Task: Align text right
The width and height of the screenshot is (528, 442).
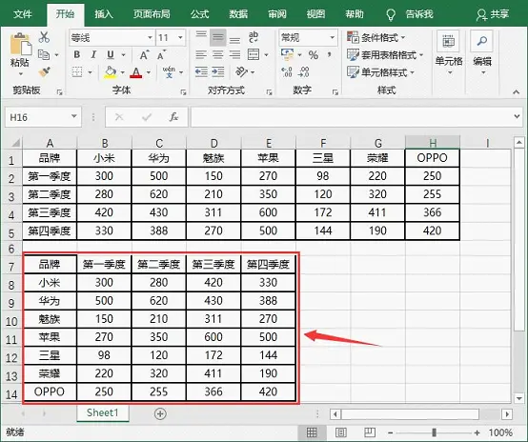Action: tap(234, 54)
